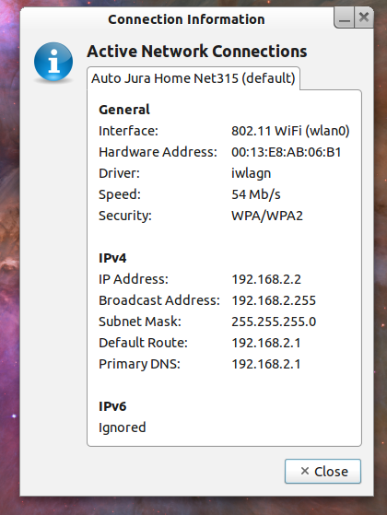Select the Auto Jura Home Net315 tab
387x515 pixels.
(193, 78)
